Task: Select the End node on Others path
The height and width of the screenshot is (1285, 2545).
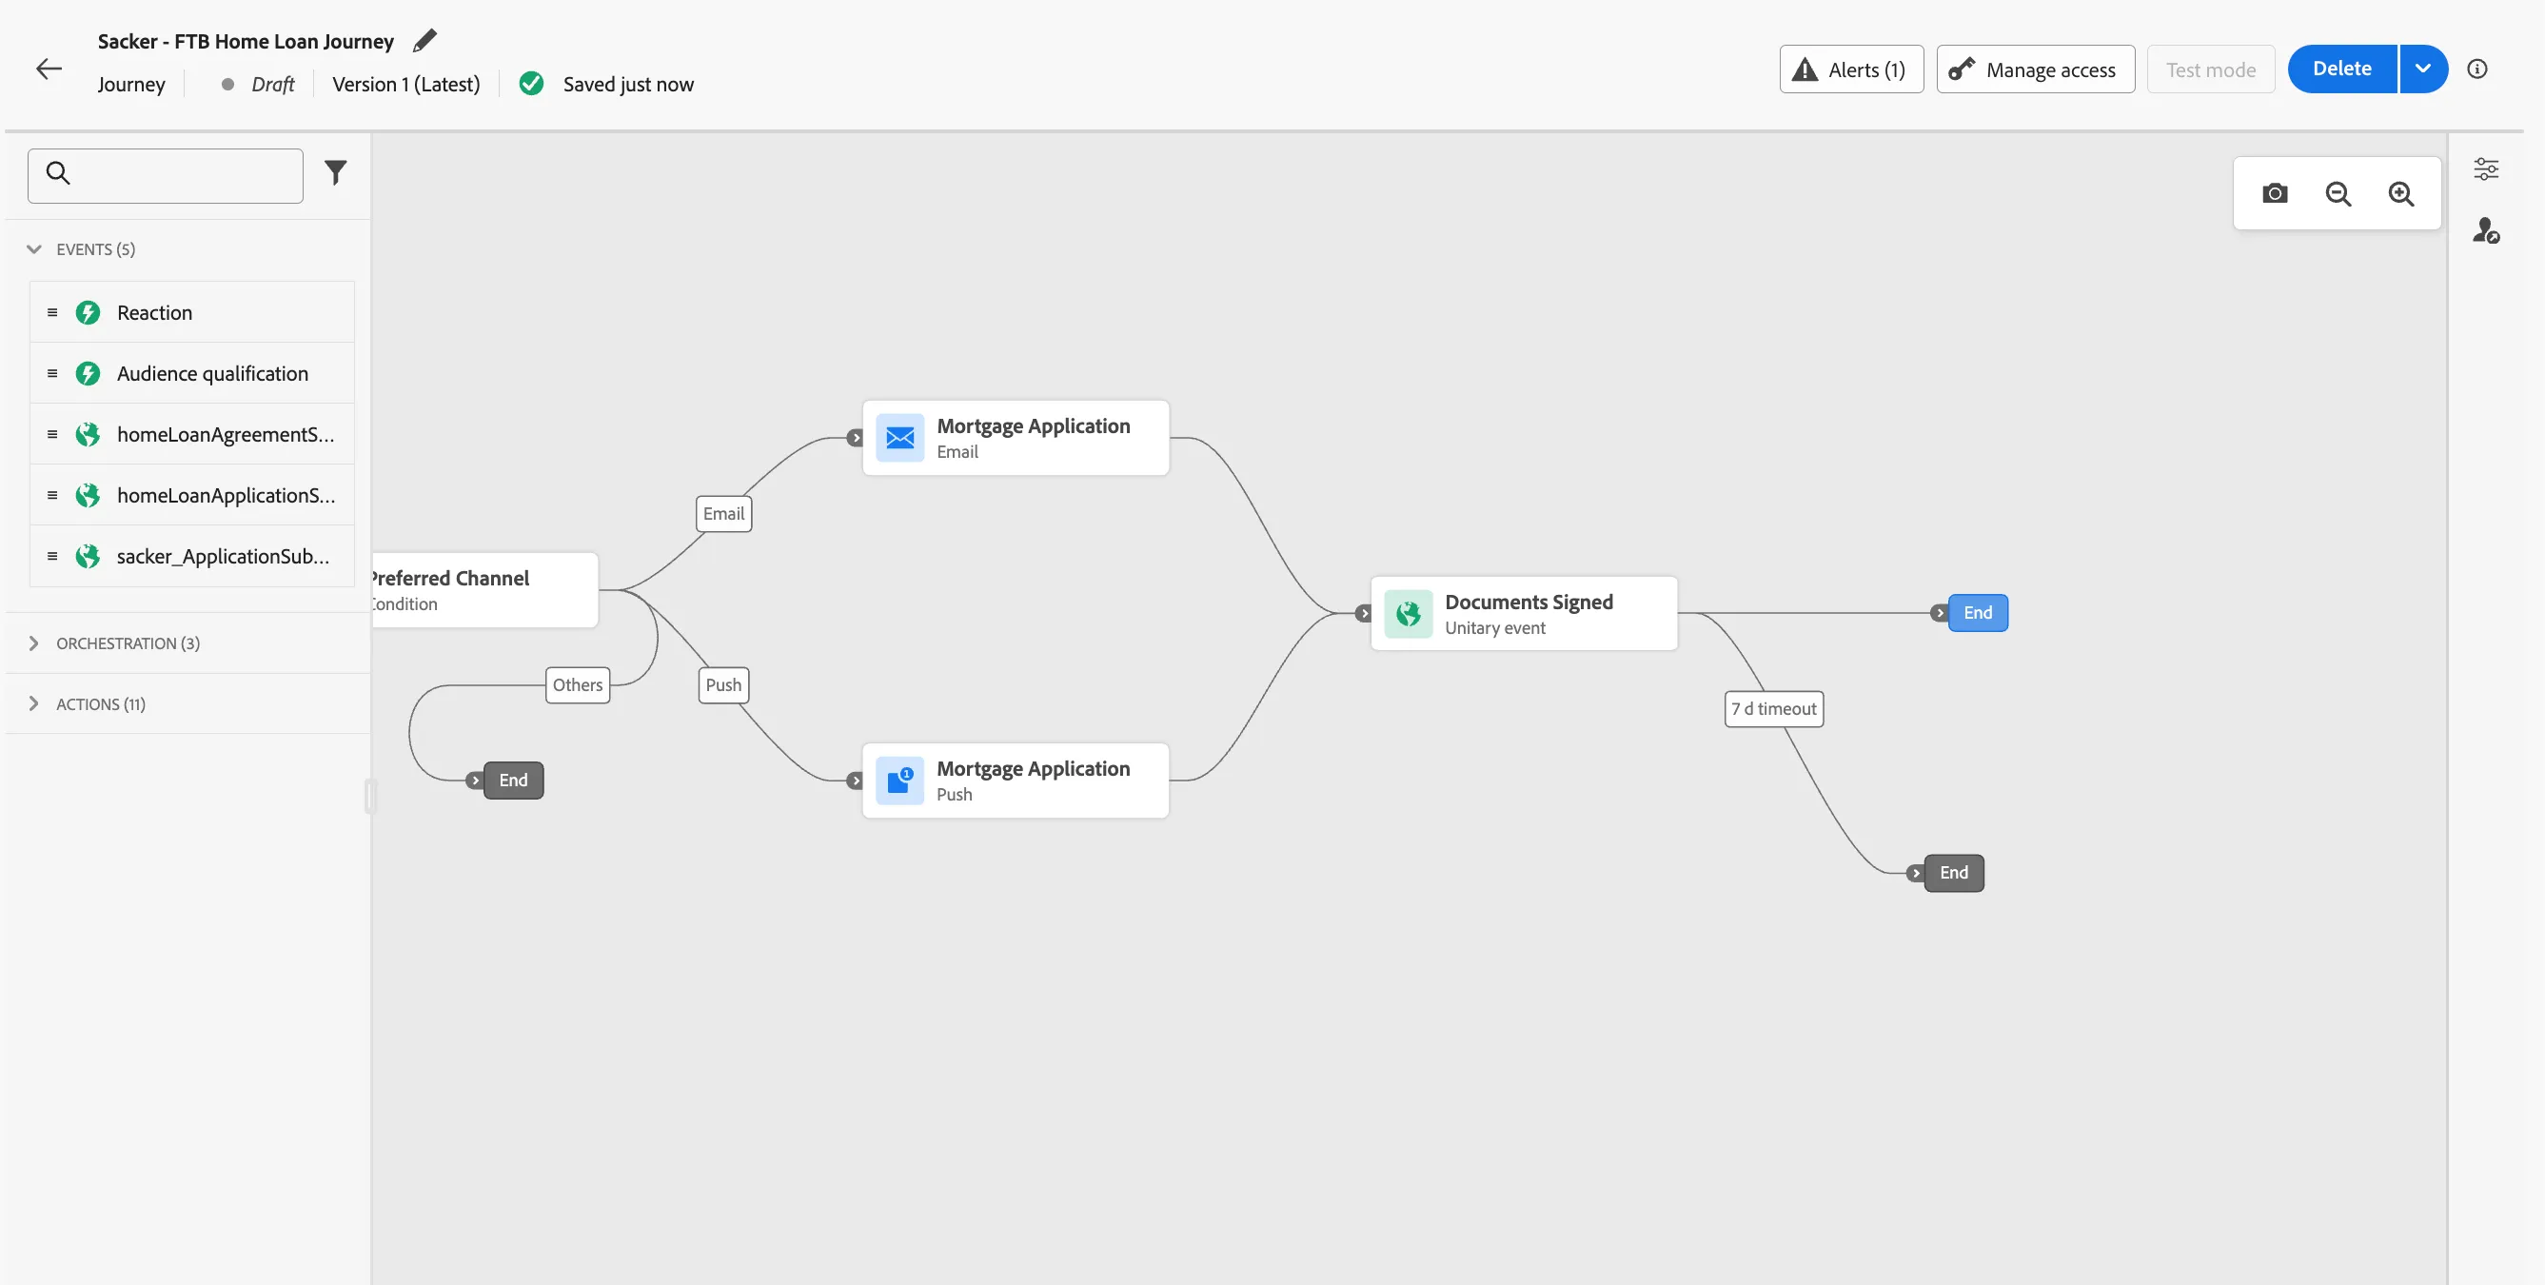Action: [x=513, y=780]
